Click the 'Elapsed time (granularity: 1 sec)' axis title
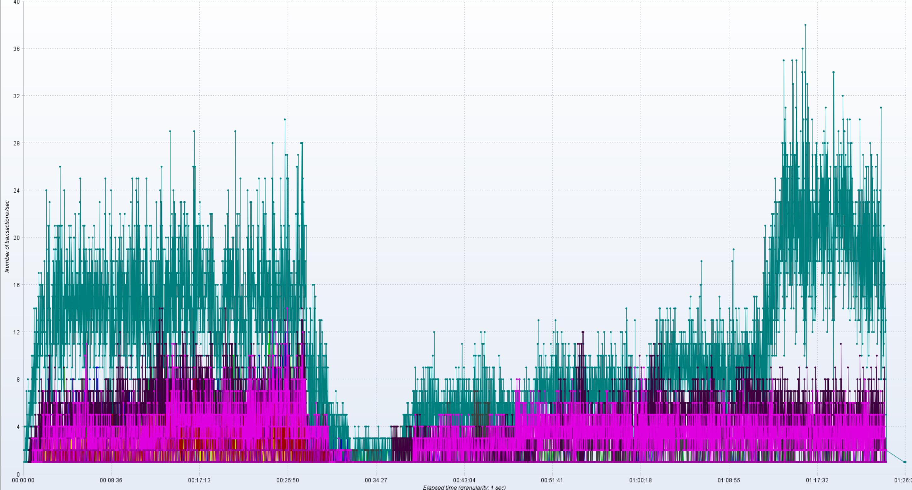912x490 pixels. coord(464,487)
